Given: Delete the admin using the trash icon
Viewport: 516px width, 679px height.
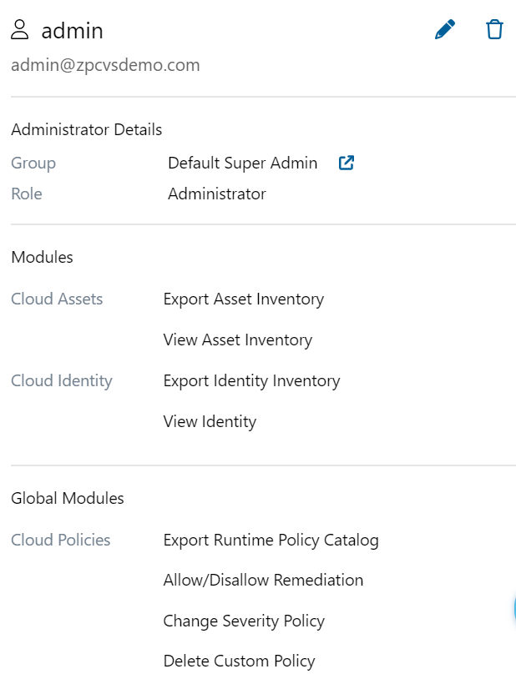Looking at the screenshot, I should (x=494, y=30).
